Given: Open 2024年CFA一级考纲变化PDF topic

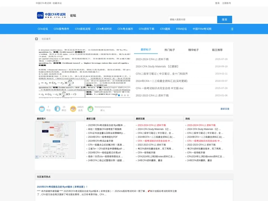Looking at the screenshot, I should pyautogui.click(x=103, y=137).
